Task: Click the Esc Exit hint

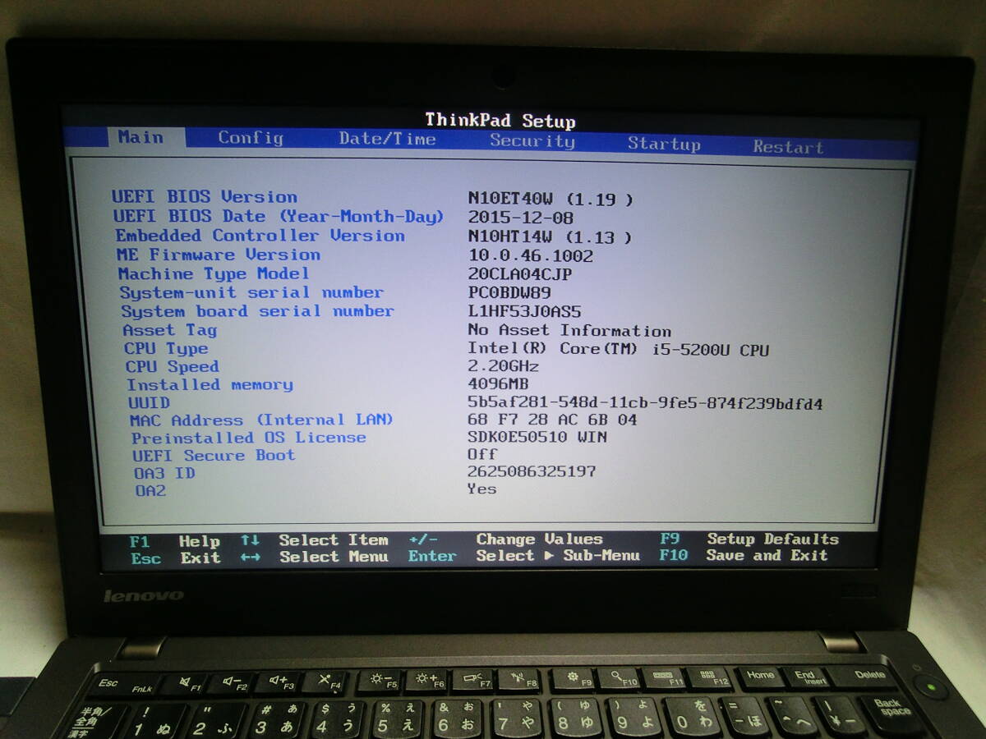Action: point(175,558)
